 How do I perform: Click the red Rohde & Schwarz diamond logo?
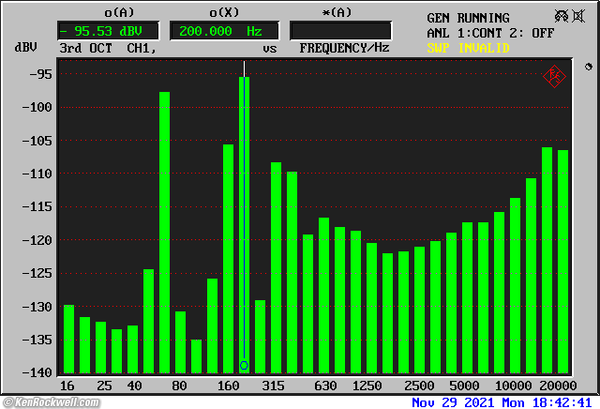(x=554, y=76)
